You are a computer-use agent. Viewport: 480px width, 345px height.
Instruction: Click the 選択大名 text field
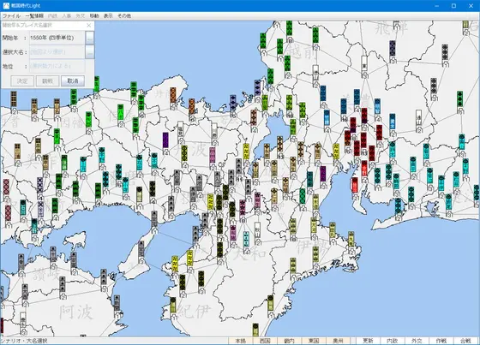(57, 52)
